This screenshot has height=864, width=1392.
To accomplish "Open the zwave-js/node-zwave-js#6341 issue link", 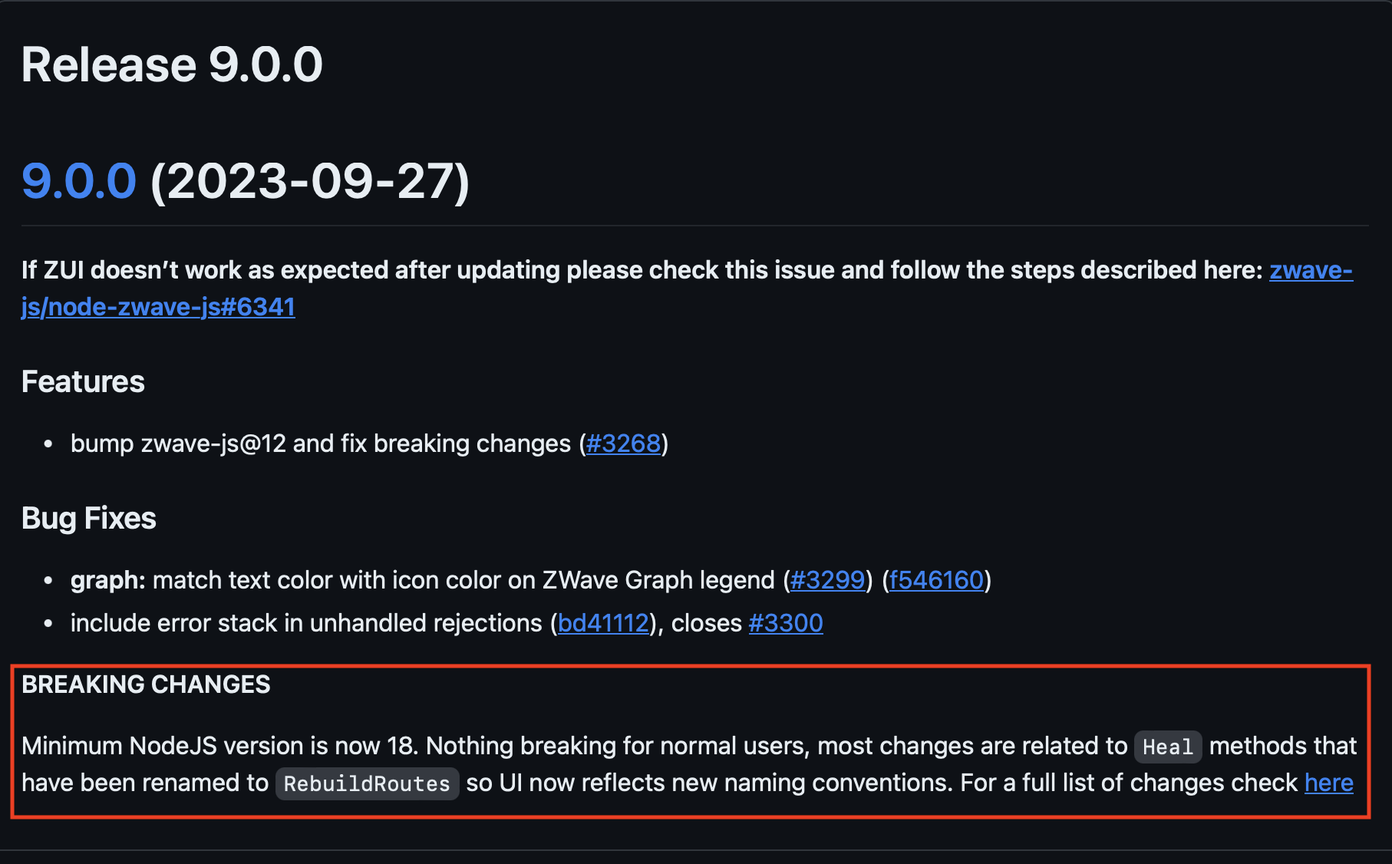I will [158, 307].
